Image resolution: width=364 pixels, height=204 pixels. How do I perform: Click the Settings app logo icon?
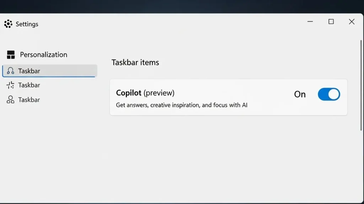coord(8,24)
